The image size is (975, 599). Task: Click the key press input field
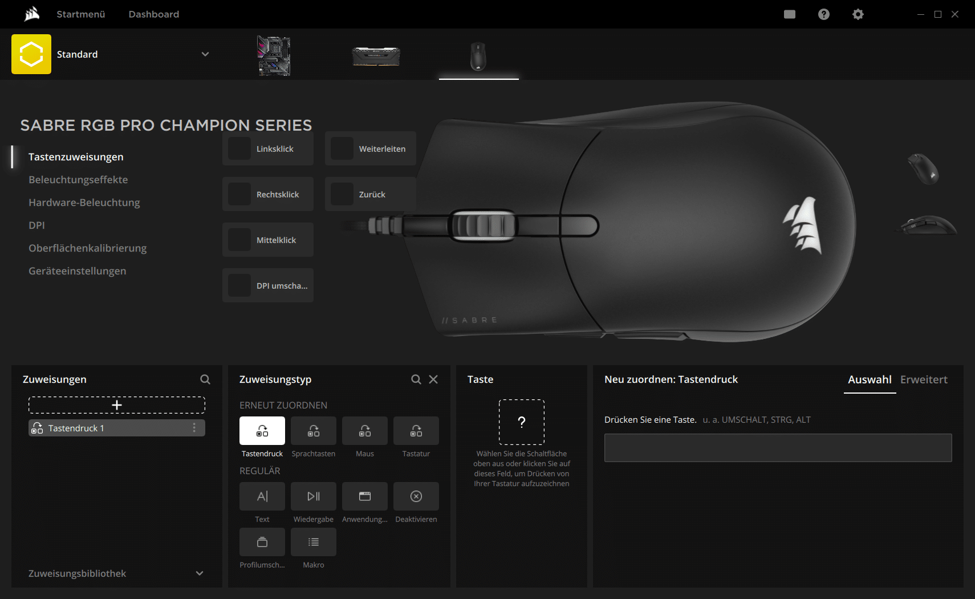778,448
